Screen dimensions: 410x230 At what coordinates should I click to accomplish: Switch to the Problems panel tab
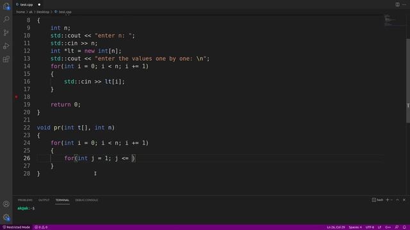[25, 200]
